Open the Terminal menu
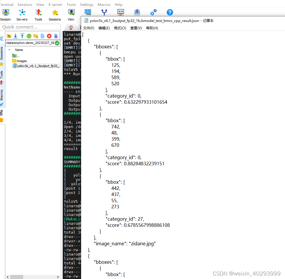This screenshot has height=279, width=285. (7, 5)
